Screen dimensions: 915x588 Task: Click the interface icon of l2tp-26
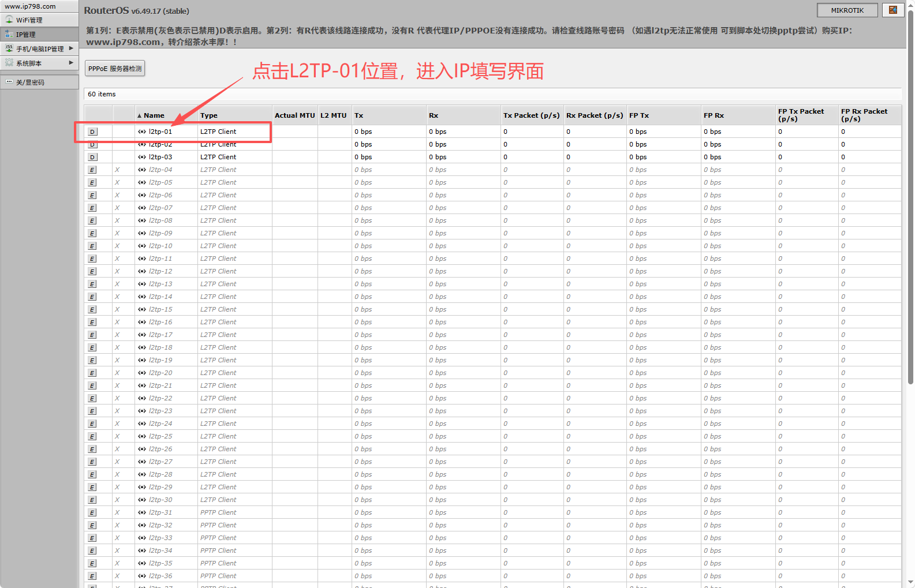click(142, 449)
